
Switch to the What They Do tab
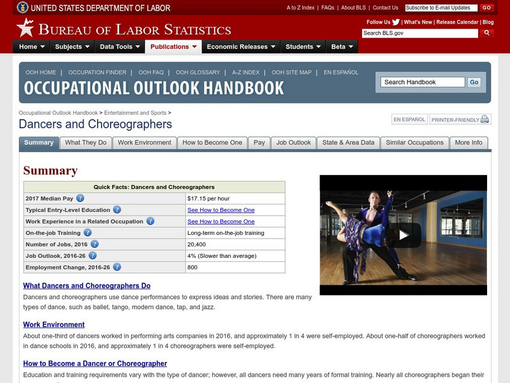pos(86,142)
